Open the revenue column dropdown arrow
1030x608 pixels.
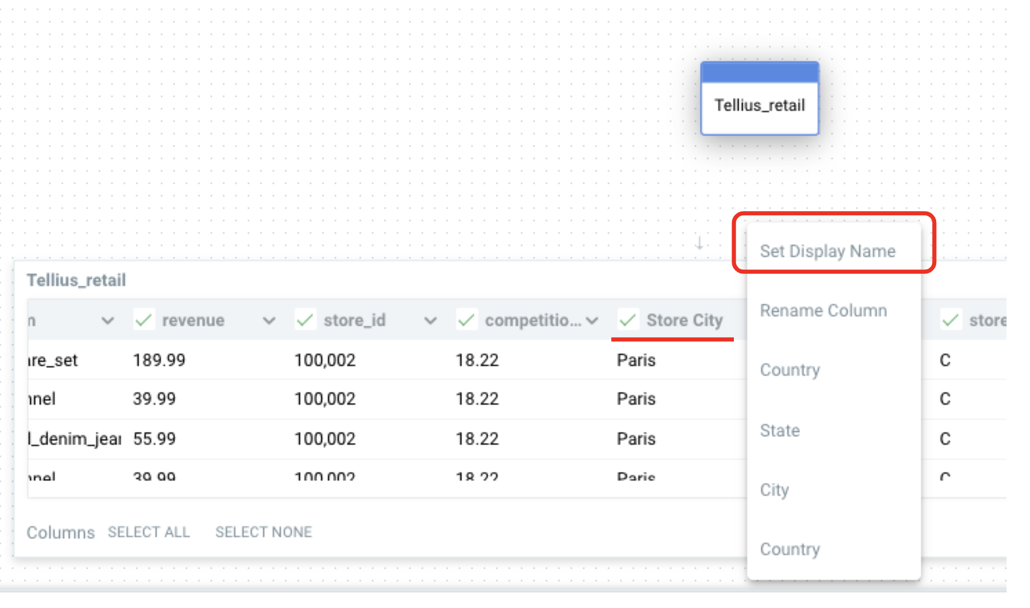click(x=269, y=321)
